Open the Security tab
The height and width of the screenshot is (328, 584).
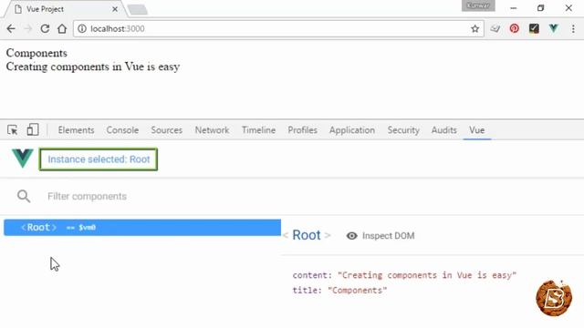(x=403, y=130)
